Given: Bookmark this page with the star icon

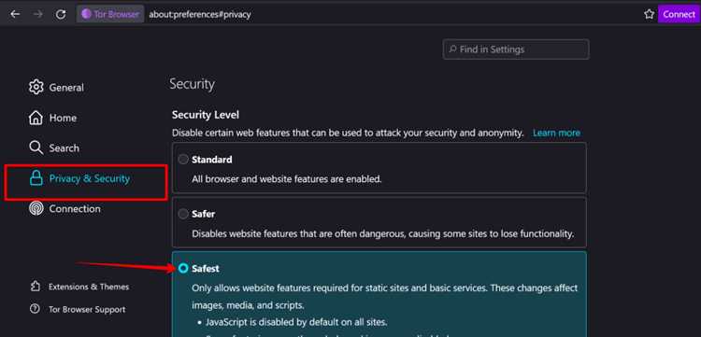Looking at the screenshot, I should coord(650,14).
